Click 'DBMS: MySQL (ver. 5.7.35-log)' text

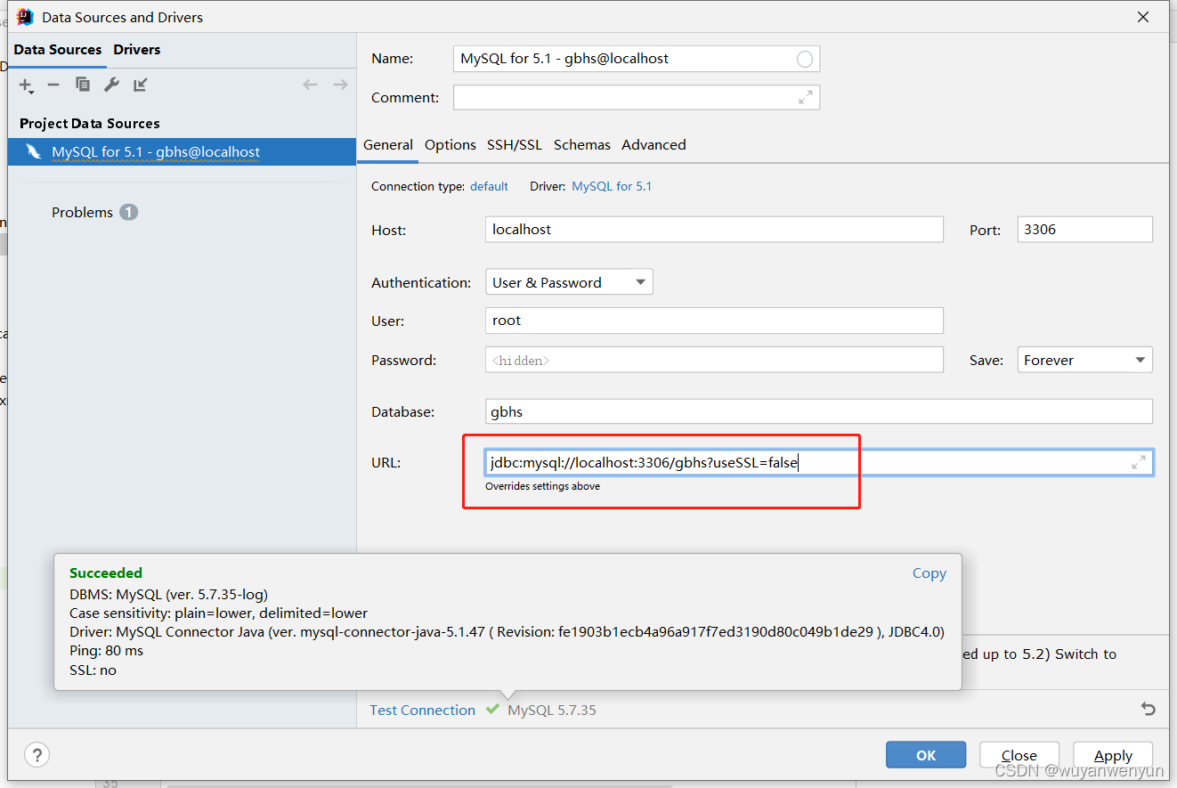(168, 594)
